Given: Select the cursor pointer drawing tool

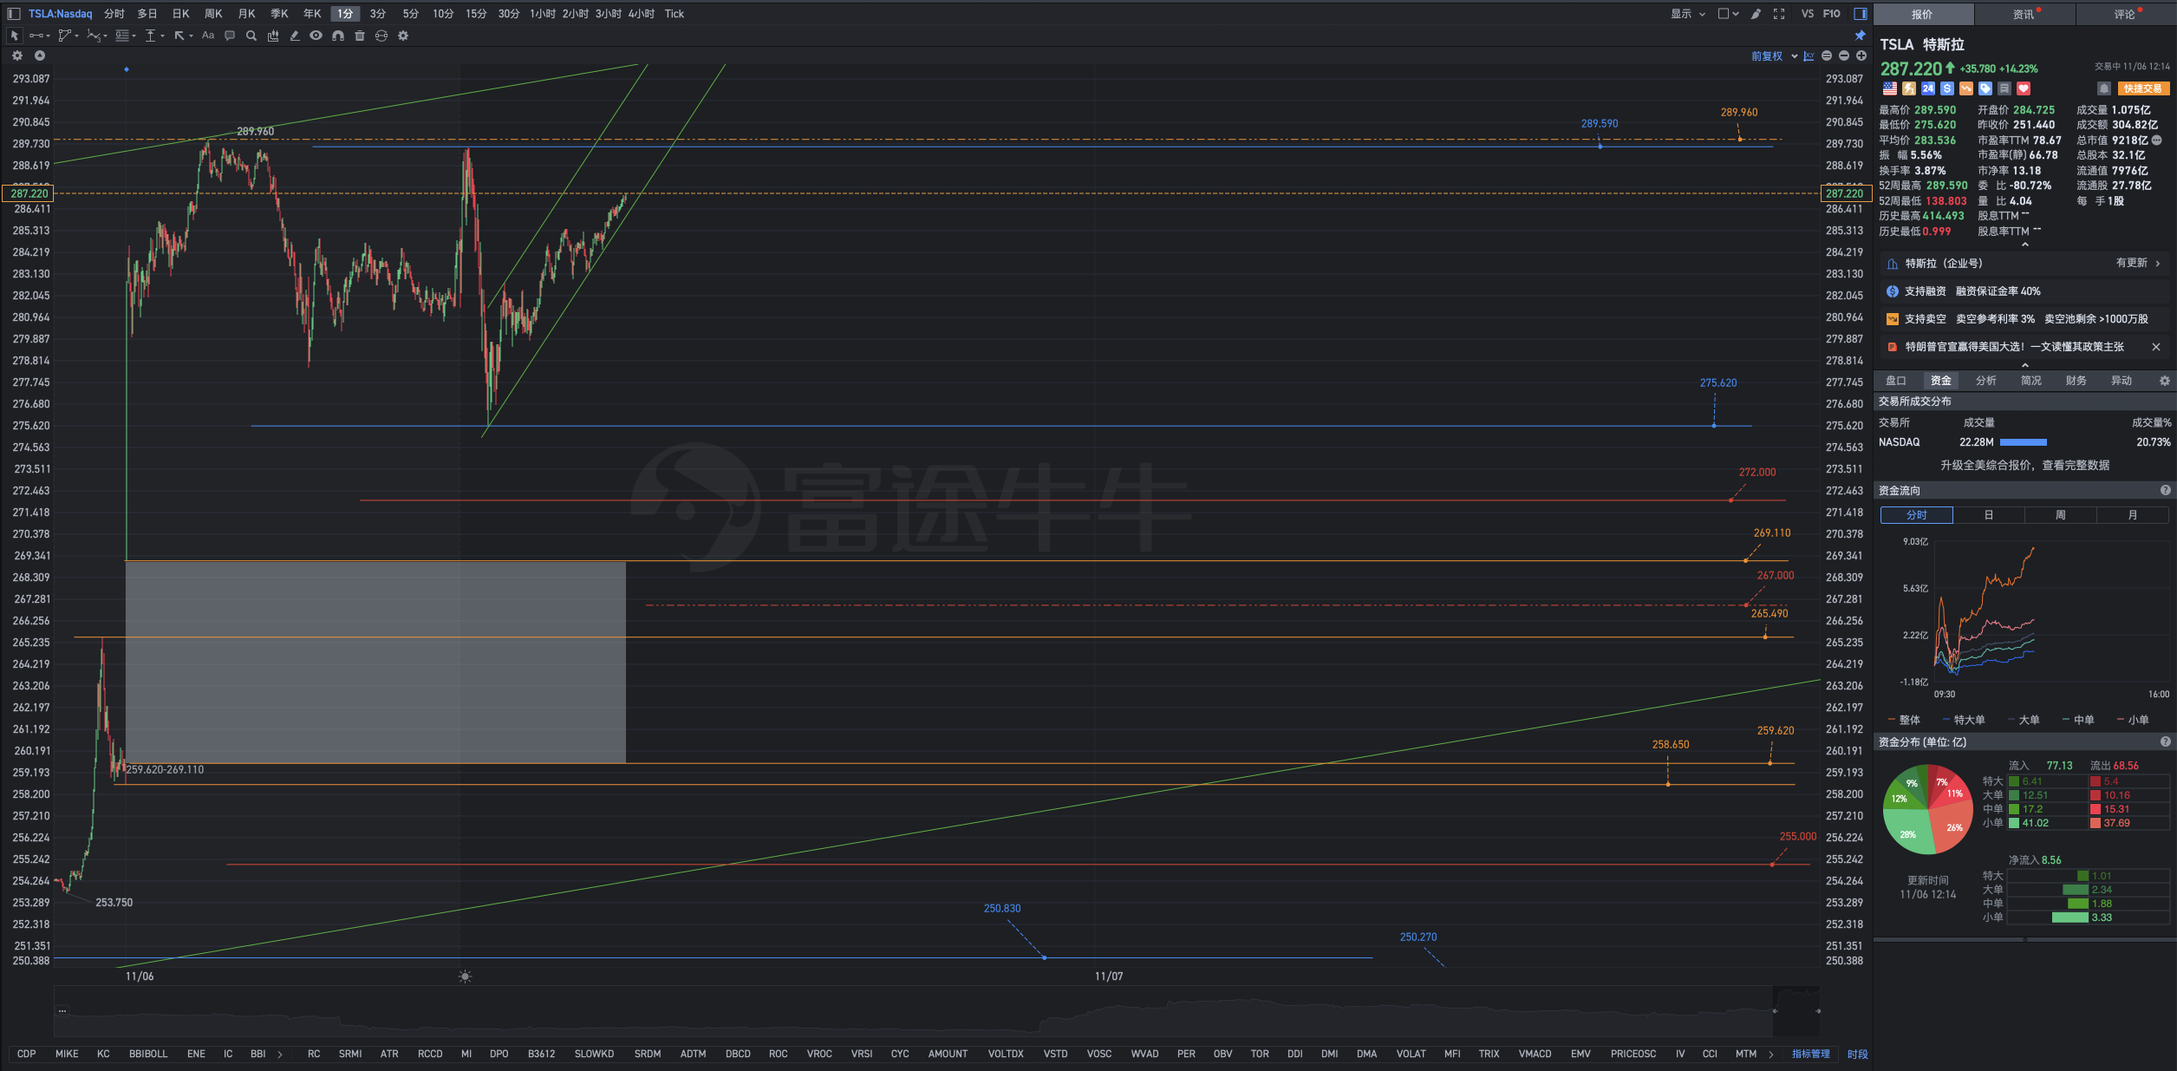Looking at the screenshot, I should 14,36.
